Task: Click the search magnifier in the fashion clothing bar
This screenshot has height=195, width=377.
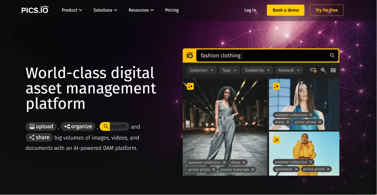Action: (332, 56)
